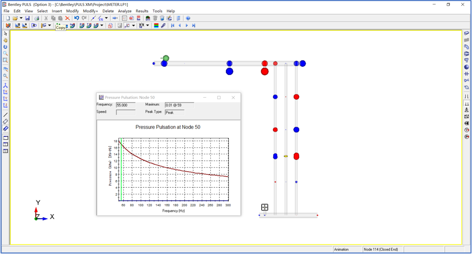
Task: Click the Print icon in toolbar
Action: 36,18
